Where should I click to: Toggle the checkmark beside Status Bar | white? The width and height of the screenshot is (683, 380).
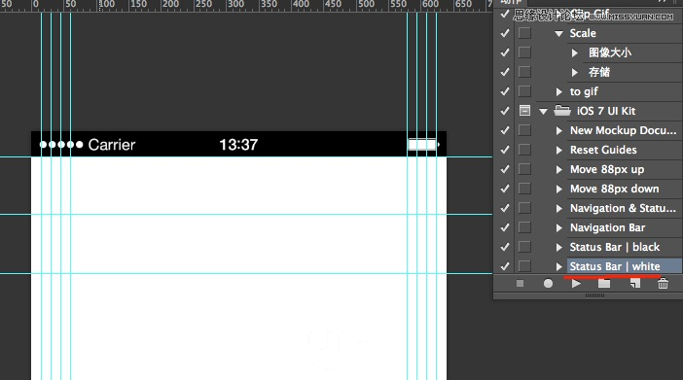(x=505, y=266)
